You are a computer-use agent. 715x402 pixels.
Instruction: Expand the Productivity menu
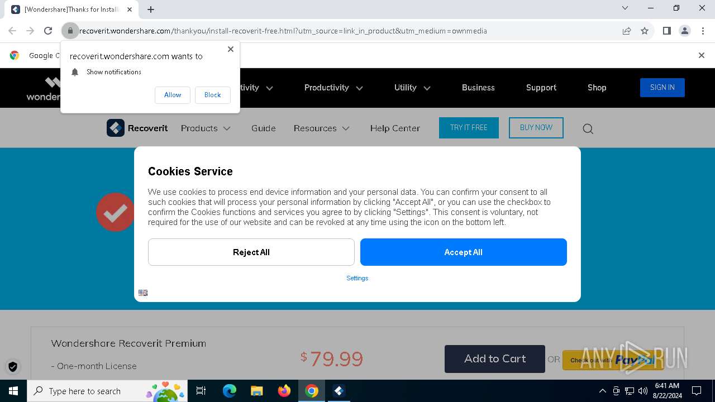click(x=333, y=88)
